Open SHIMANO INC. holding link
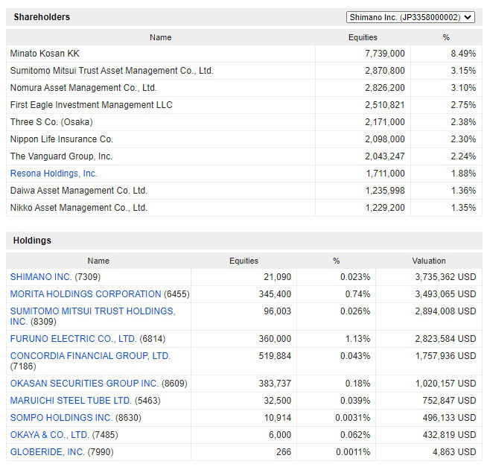The width and height of the screenshot is (490, 467). pyautogui.click(x=41, y=277)
